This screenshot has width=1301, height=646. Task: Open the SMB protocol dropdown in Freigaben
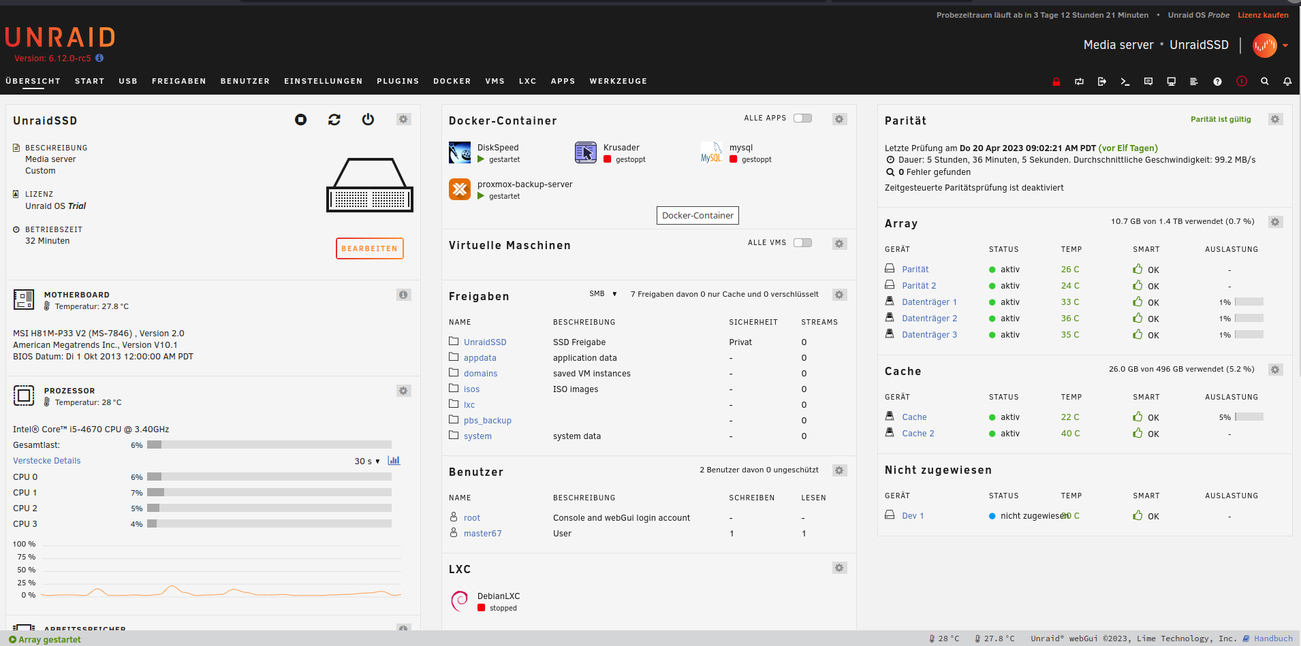(604, 294)
